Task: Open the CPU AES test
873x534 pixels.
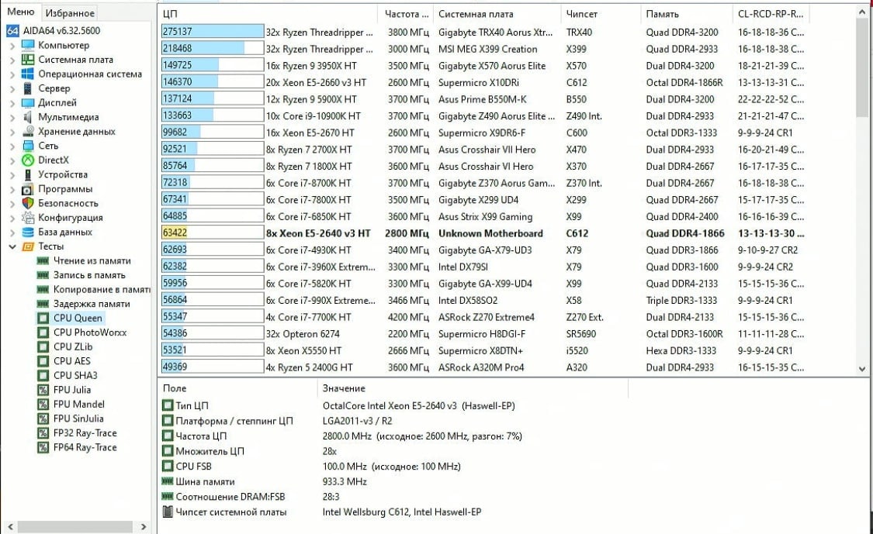Action: (x=72, y=361)
